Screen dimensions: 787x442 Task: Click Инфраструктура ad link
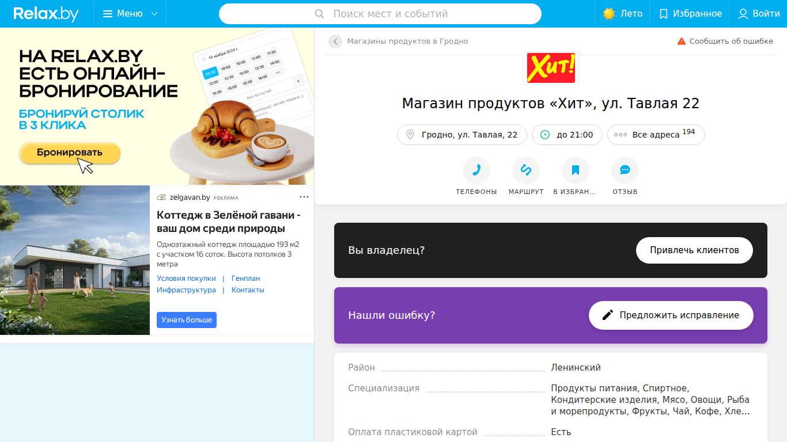[186, 290]
